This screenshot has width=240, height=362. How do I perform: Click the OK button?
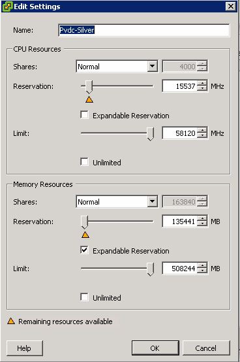155,348
